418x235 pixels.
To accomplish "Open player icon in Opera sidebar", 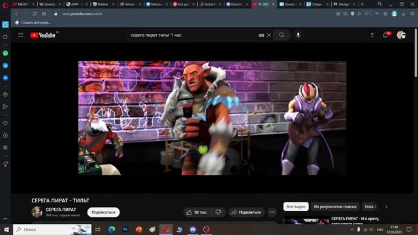I will coord(5,94).
